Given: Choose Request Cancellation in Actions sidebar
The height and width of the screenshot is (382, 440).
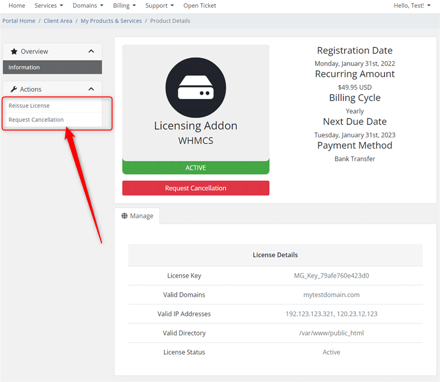Looking at the screenshot, I should (52, 120).
